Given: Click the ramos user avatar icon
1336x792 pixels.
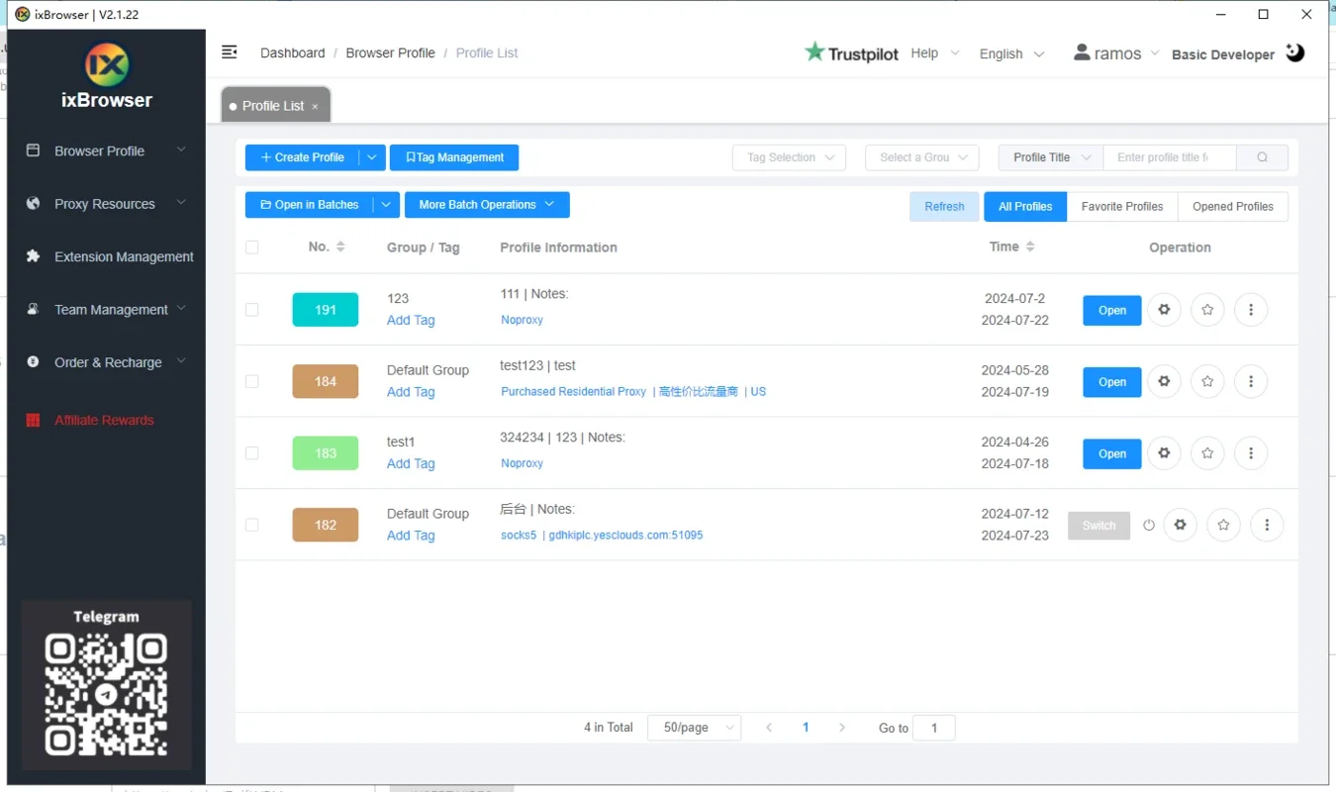Looking at the screenshot, I should (x=1082, y=52).
